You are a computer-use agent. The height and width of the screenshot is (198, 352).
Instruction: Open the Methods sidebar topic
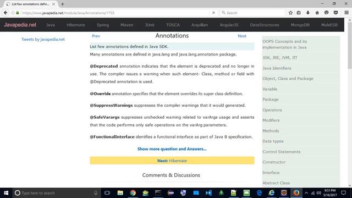pyautogui.click(x=271, y=131)
